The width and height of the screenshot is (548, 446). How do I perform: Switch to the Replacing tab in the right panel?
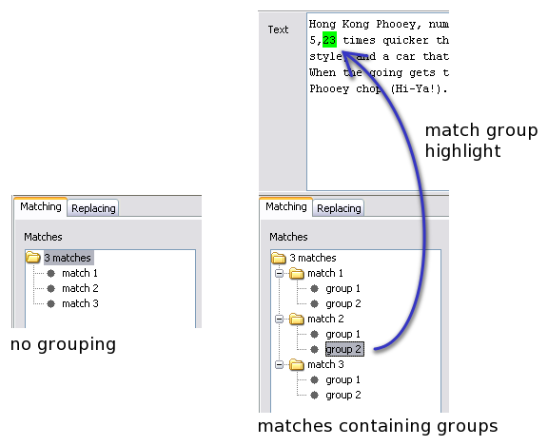[x=339, y=208]
